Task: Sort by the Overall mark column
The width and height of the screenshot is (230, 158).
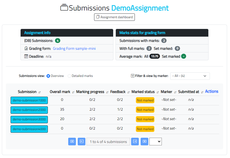Action: click(x=60, y=92)
